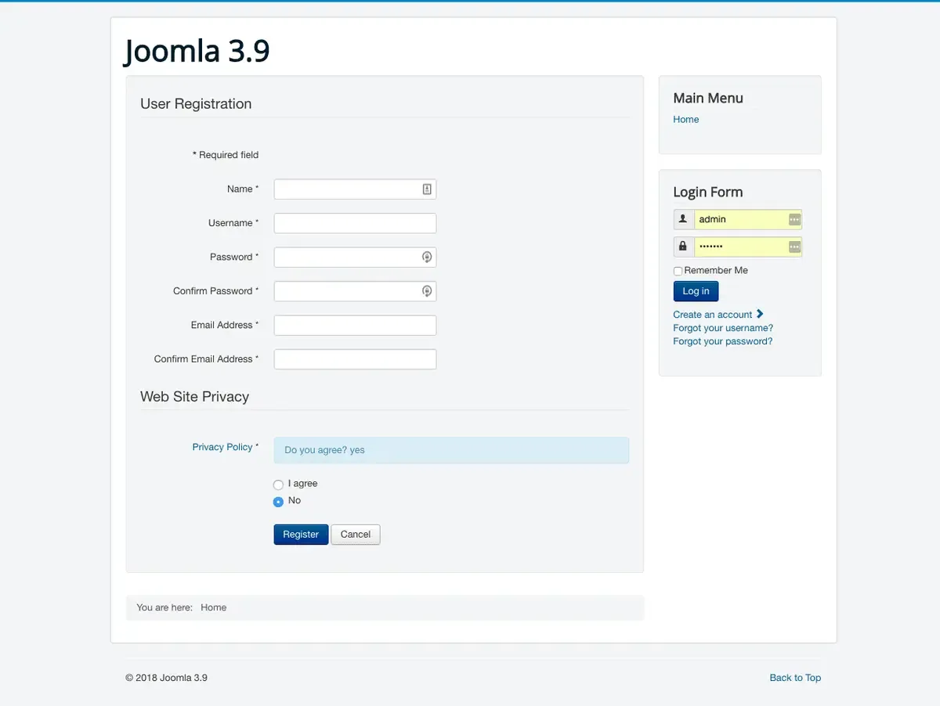Viewport: 940px width, 706px height.
Task: Open the Forgot your username? link
Action: click(x=723, y=328)
